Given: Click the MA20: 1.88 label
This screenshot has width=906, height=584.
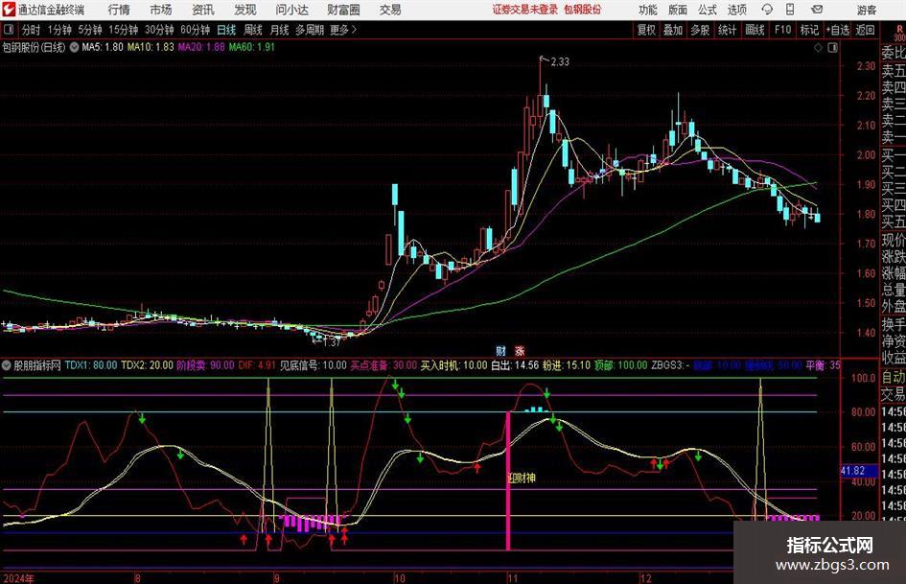Looking at the screenshot, I should click(201, 47).
